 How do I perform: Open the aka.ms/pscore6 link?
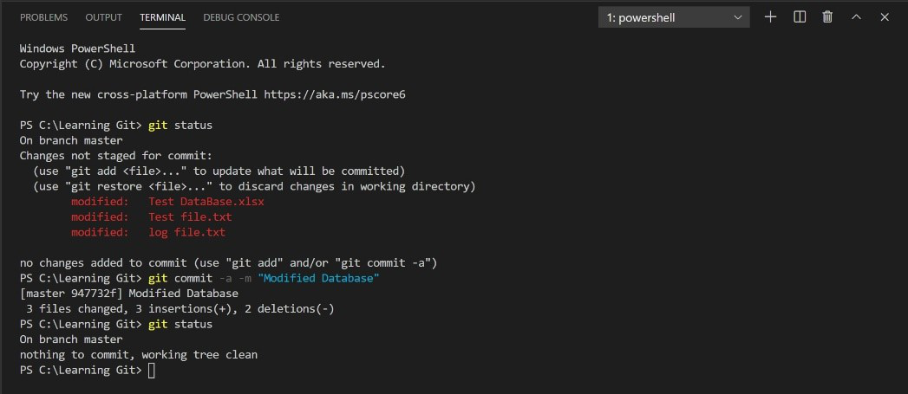(335, 94)
